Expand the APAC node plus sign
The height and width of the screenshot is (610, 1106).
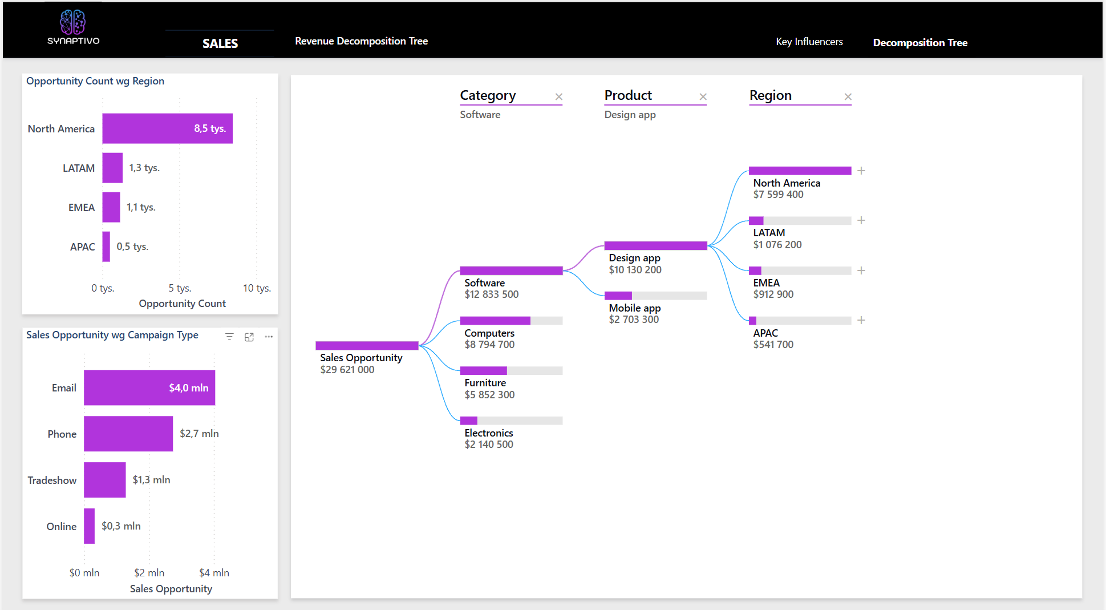[861, 320]
